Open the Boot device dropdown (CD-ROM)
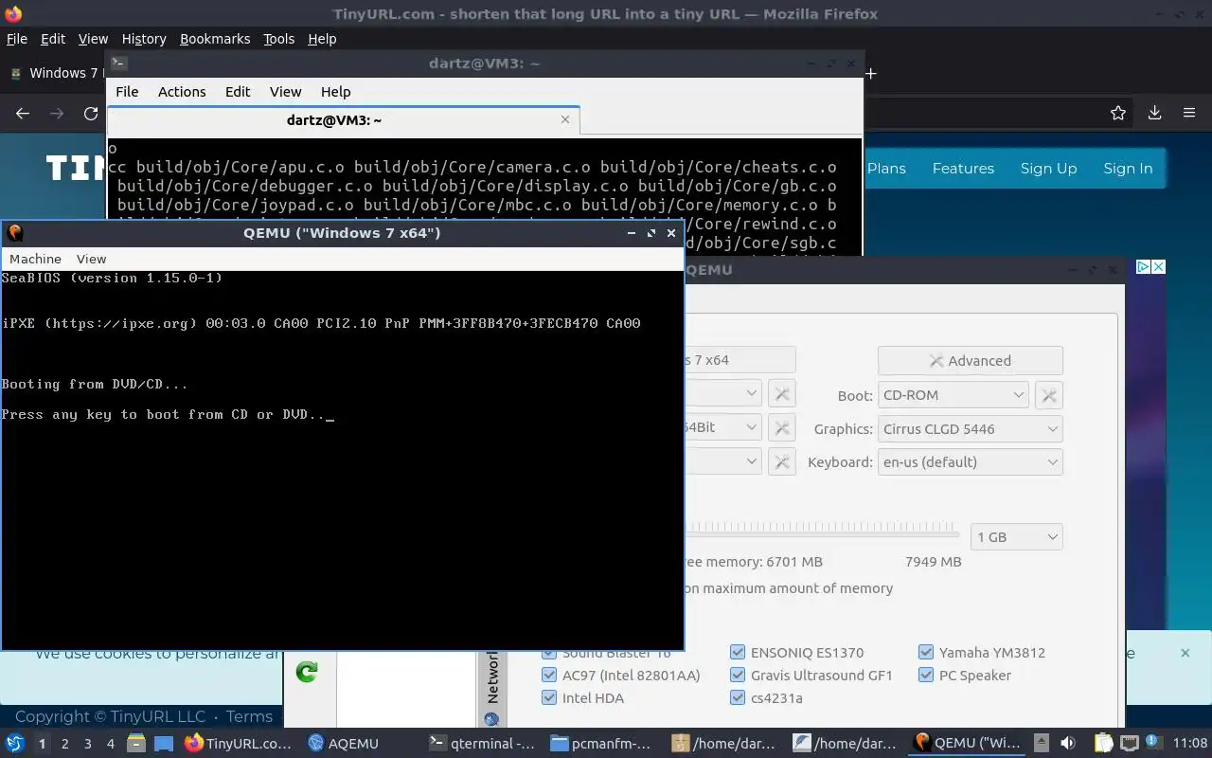Screen dimensions: 1212x758 click(954, 395)
